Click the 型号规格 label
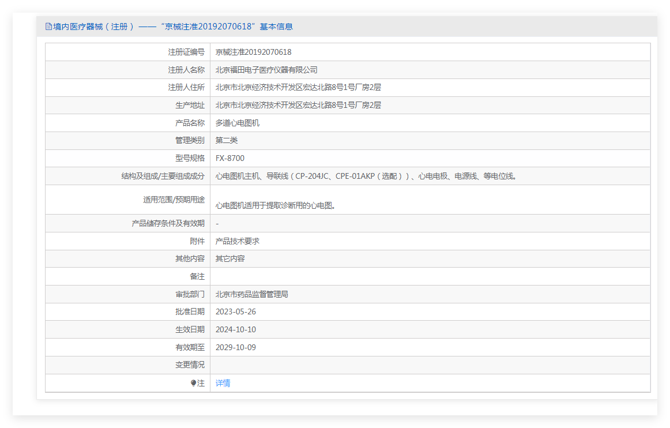 pos(190,158)
